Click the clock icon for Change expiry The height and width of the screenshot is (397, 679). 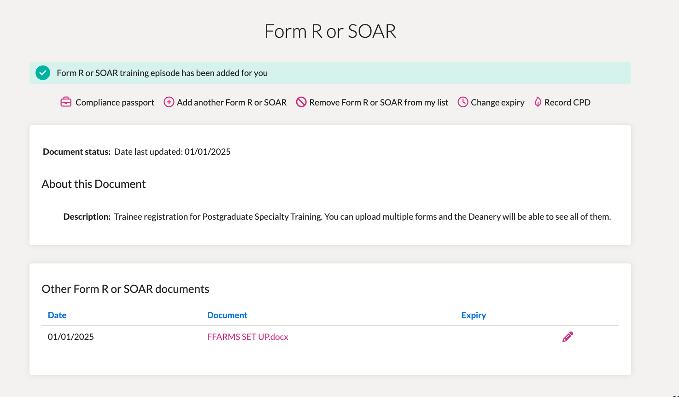(462, 102)
